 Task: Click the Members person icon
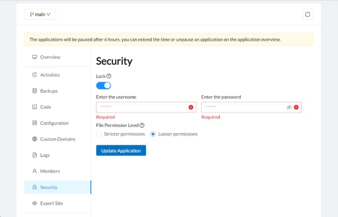pyautogui.click(x=35, y=171)
